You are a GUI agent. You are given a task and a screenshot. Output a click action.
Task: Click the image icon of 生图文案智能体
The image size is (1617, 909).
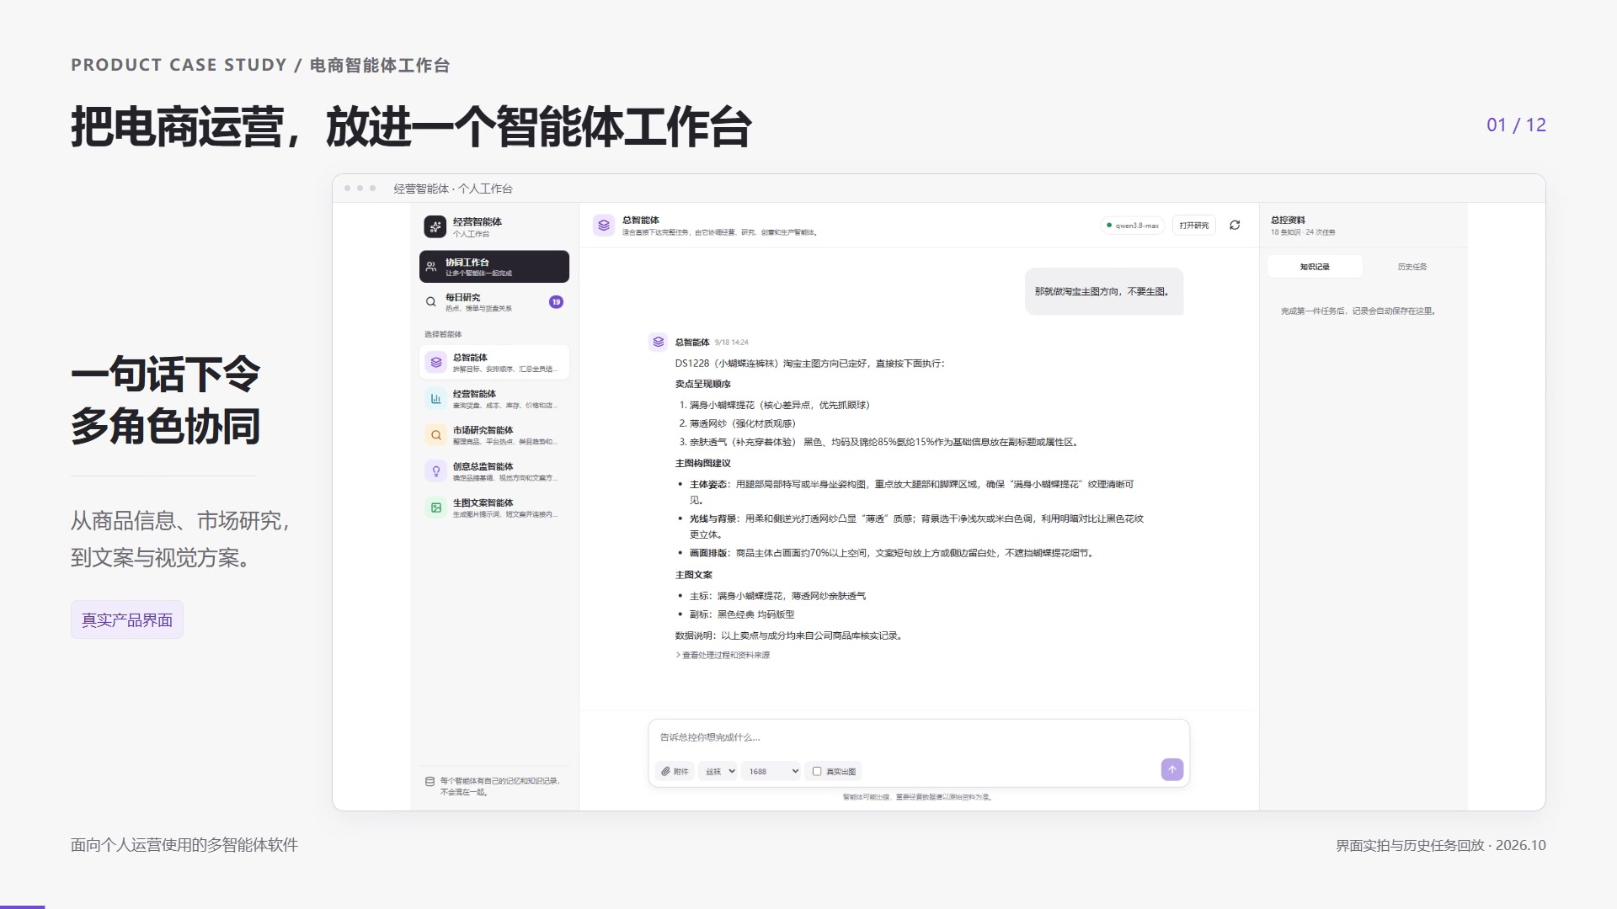coord(436,508)
